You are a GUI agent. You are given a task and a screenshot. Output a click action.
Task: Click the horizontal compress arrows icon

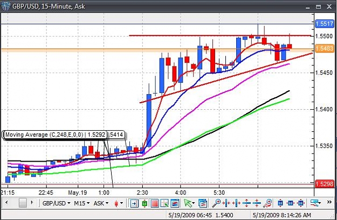pyautogui.click(x=226, y=203)
